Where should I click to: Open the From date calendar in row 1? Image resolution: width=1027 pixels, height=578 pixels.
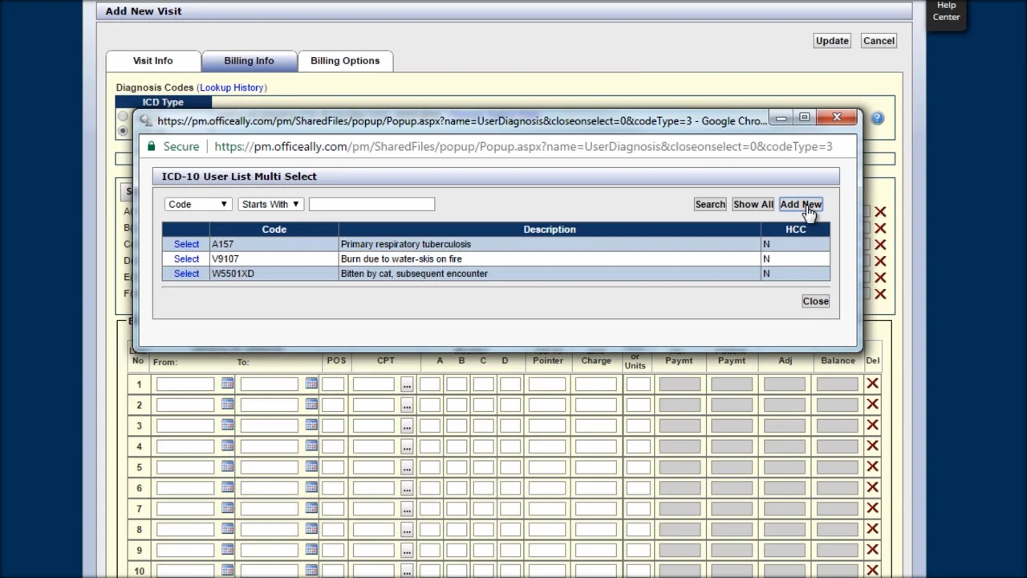pyautogui.click(x=227, y=384)
